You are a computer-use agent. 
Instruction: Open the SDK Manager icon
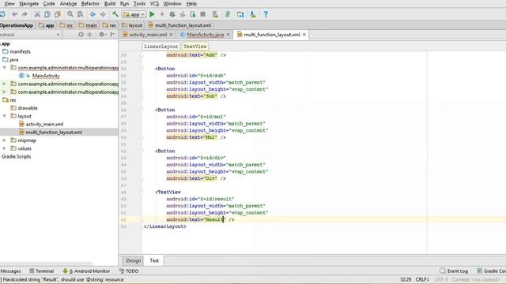(253, 14)
